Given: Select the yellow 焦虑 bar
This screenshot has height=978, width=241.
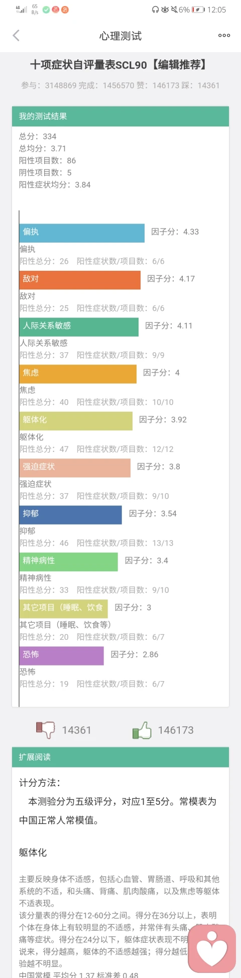Looking at the screenshot, I should pyautogui.click(x=78, y=373).
